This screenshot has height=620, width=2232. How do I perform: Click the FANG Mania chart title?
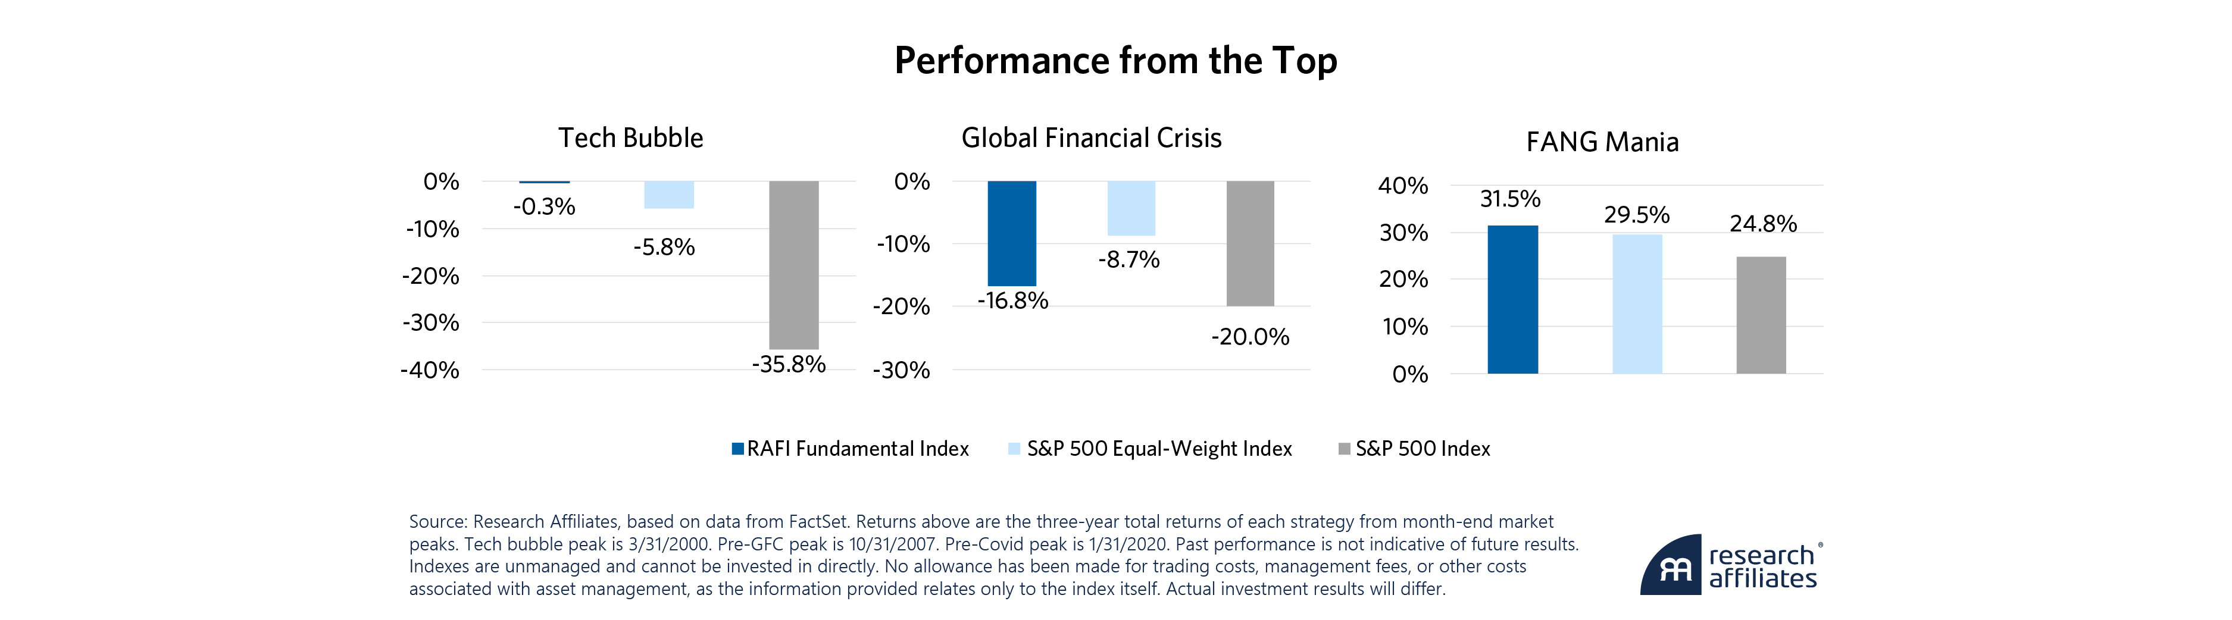(x=1602, y=142)
